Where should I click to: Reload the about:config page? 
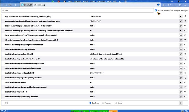pyautogui.click(x=169, y=5)
